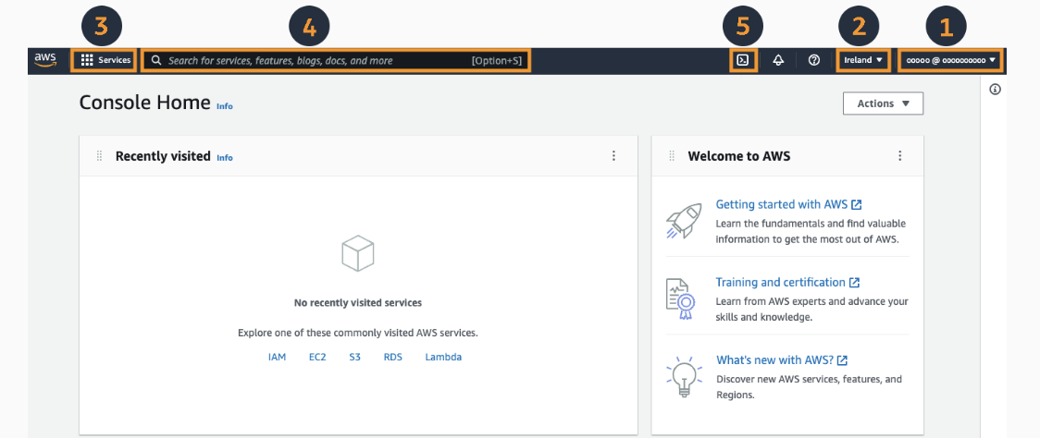The width and height of the screenshot is (1040, 438).
Task: Open Recently visited widget options menu
Action: pyautogui.click(x=613, y=156)
